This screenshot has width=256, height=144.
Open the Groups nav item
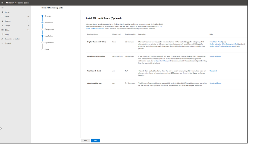(x=7, y=25)
